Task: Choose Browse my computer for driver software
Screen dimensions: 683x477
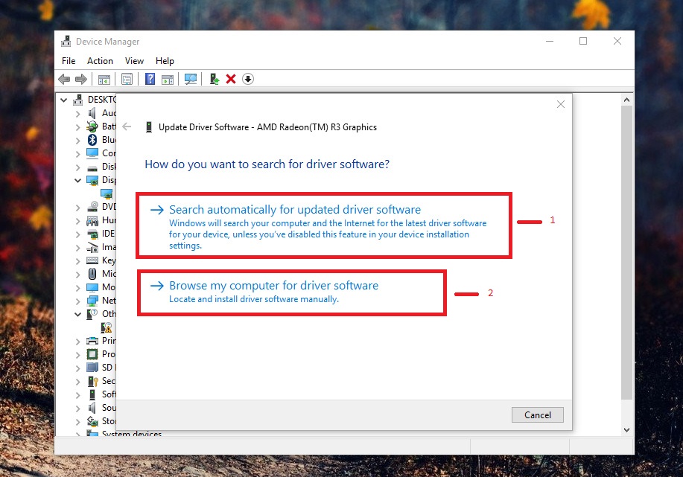Action: [x=291, y=292]
